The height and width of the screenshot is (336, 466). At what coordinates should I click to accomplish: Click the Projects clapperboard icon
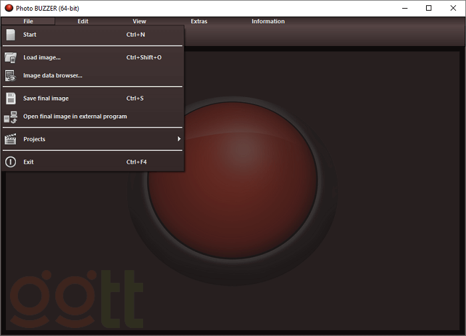point(11,140)
